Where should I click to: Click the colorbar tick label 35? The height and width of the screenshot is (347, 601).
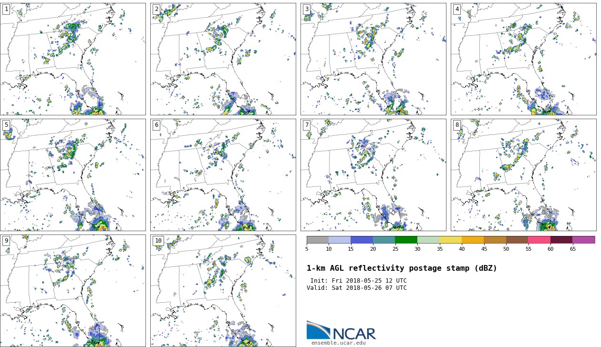coord(439,249)
